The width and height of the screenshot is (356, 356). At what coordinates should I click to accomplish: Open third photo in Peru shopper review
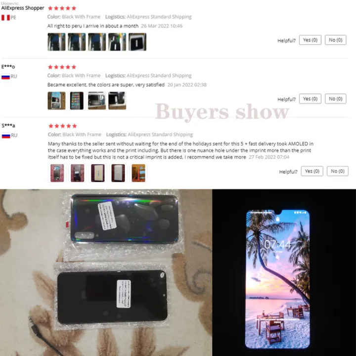tap(97, 42)
